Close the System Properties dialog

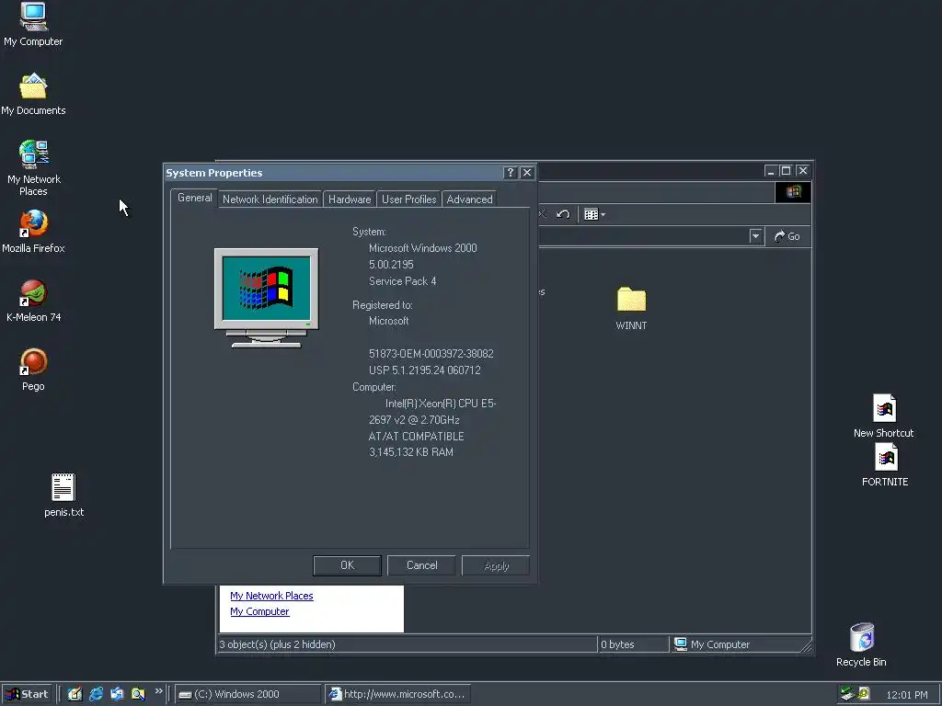pyautogui.click(x=527, y=173)
